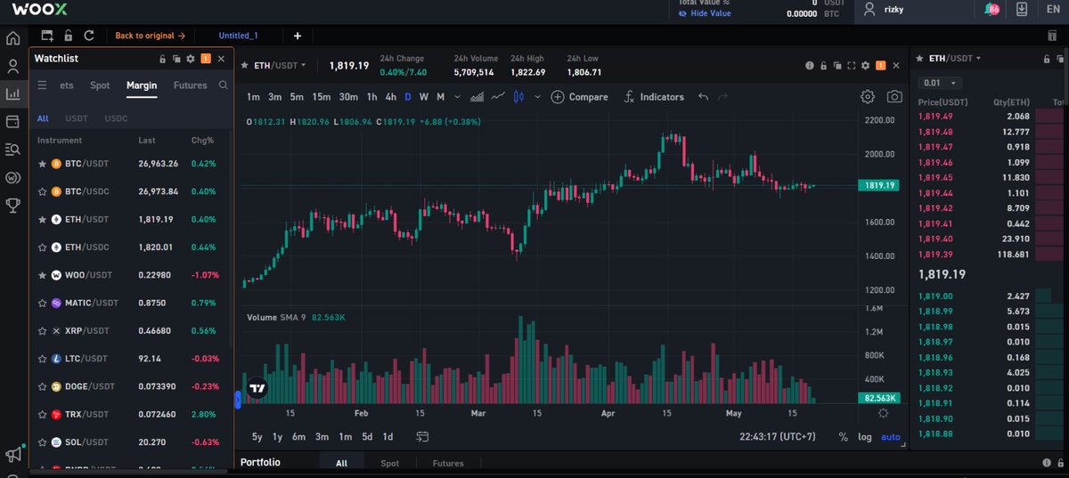The height and width of the screenshot is (478, 1069).
Task: Toggle ETH/USDT chart header favorite star
Action: pos(245,66)
